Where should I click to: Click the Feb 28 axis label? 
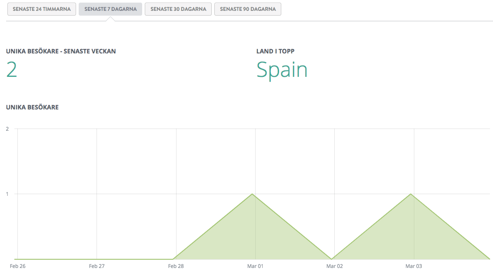click(176, 266)
